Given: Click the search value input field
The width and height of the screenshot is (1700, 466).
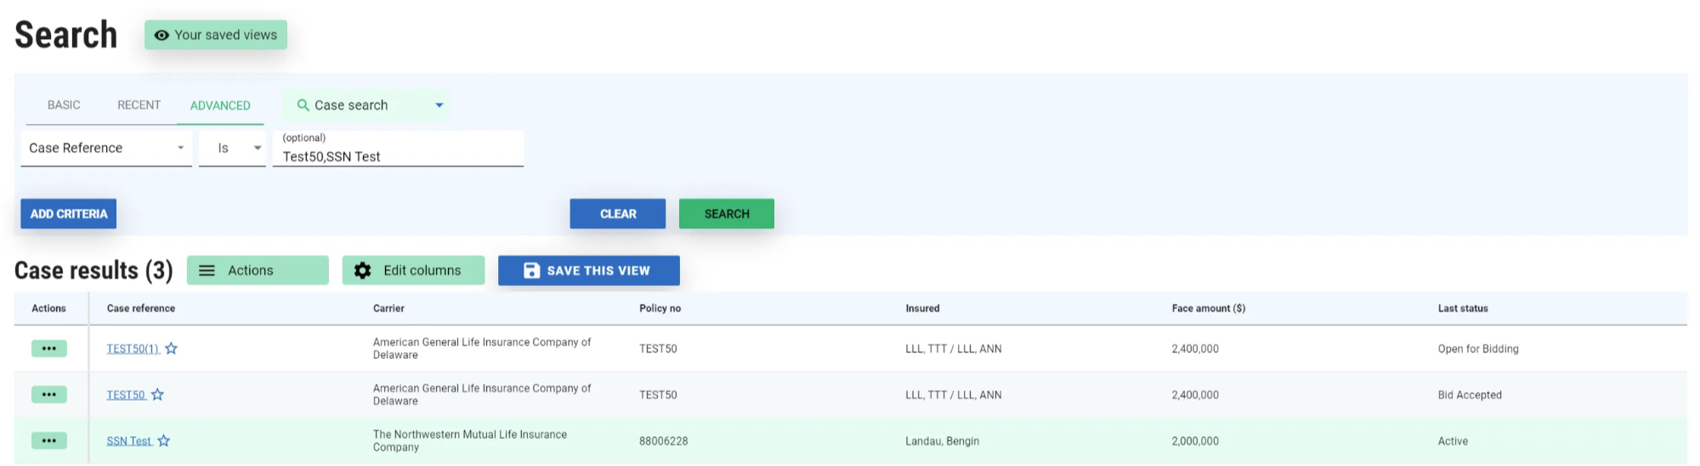Looking at the screenshot, I should [398, 156].
